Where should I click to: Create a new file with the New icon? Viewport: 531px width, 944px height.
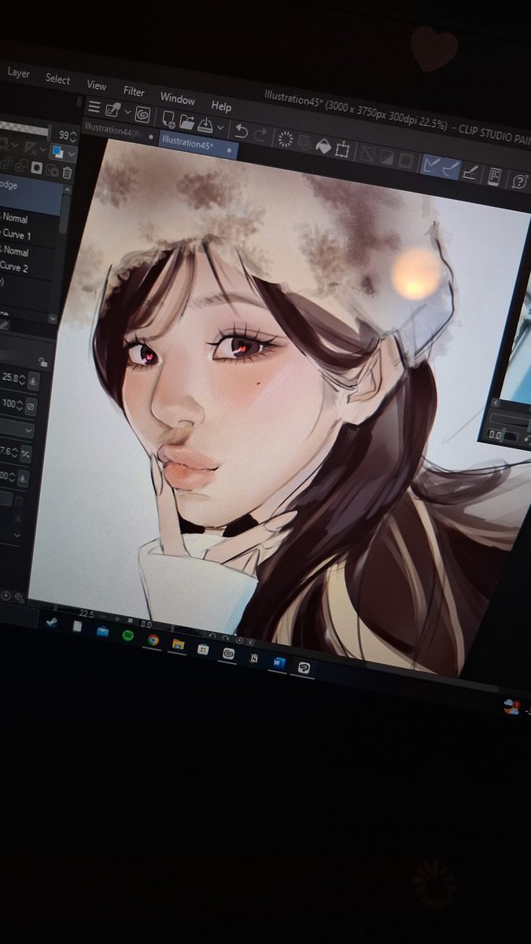(x=169, y=120)
